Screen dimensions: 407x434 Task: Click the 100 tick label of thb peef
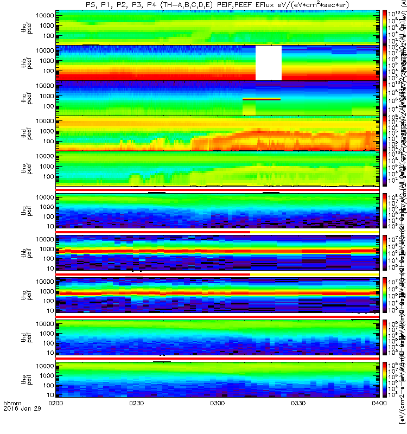click(48, 71)
